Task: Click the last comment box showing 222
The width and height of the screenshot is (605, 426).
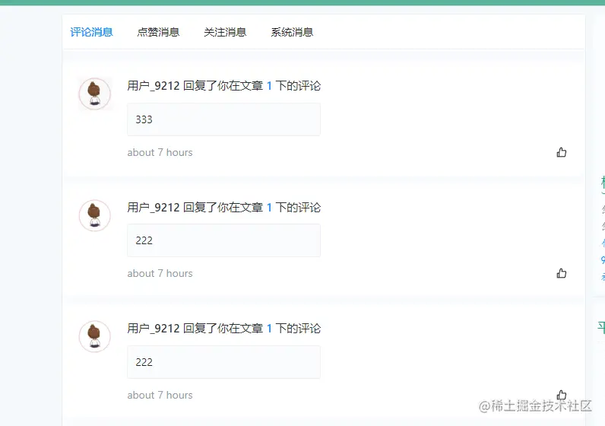Action: pos(223,362)
